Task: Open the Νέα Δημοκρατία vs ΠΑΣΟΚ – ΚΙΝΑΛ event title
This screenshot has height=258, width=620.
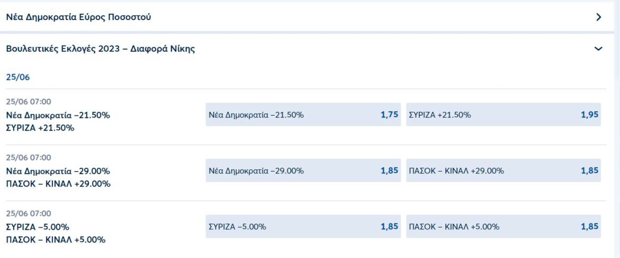Action: pos(58,177)
